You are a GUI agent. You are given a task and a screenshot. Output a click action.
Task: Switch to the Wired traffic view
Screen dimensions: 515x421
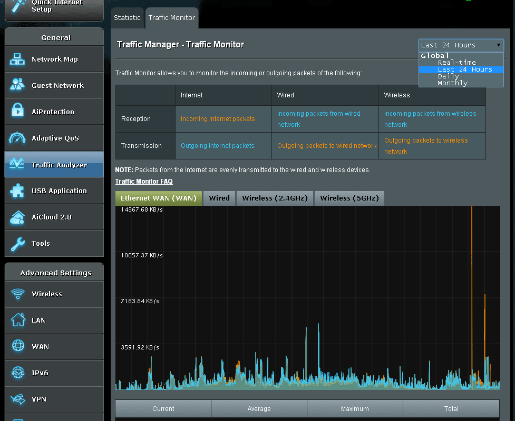[219, 198]
